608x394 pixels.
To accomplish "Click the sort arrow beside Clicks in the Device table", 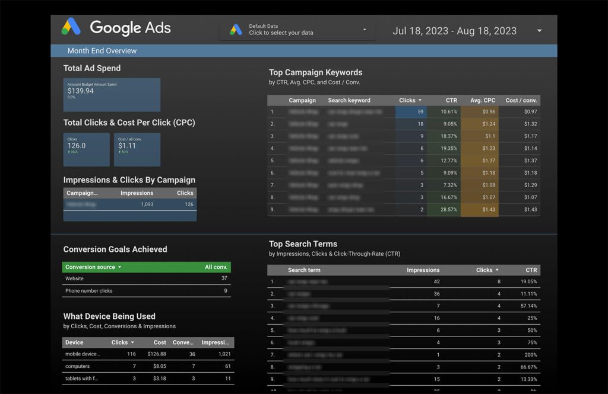I will 132,342.
